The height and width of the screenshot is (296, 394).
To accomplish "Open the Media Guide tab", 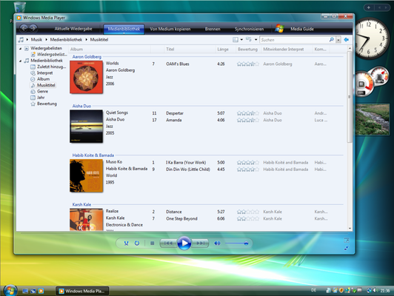I will pyautogui.click(x=302, y=29).
